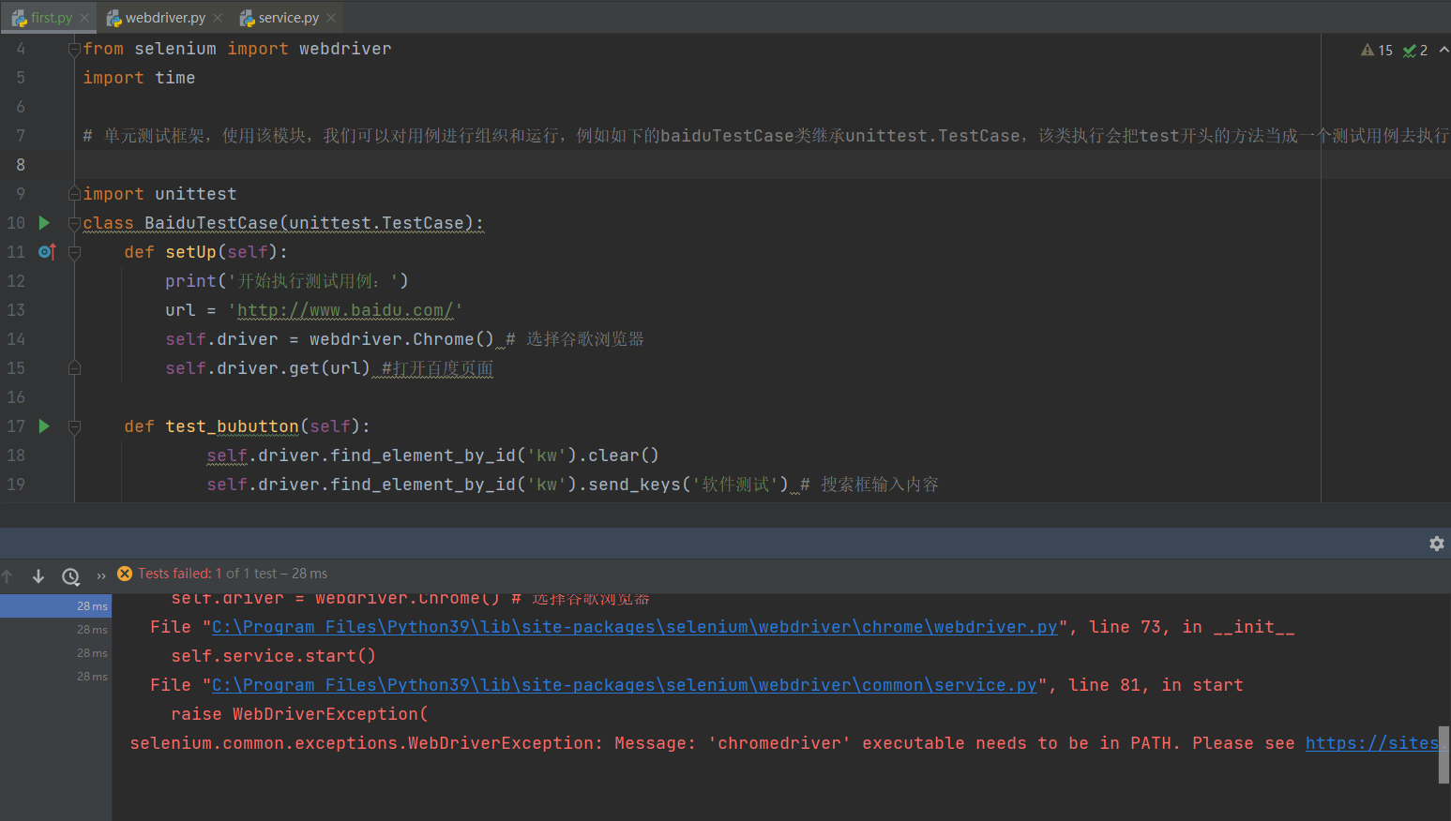This screenshot has height=821, width=1451.
Task: Fold the import unittest line marker
Action: [x=74, y=194]
